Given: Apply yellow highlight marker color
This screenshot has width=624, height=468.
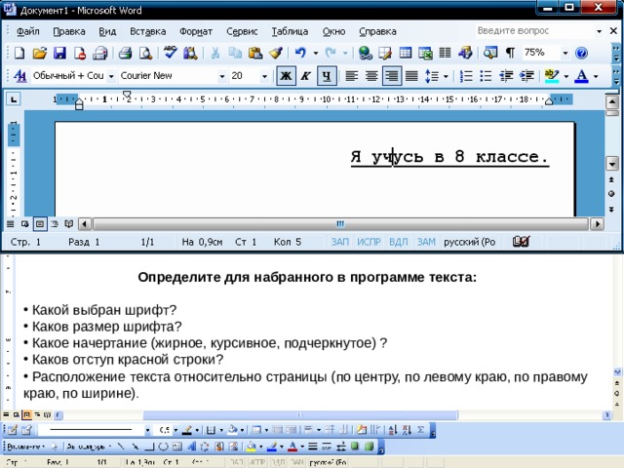Looking at the screenshot, I should click(x=552, y=76).
